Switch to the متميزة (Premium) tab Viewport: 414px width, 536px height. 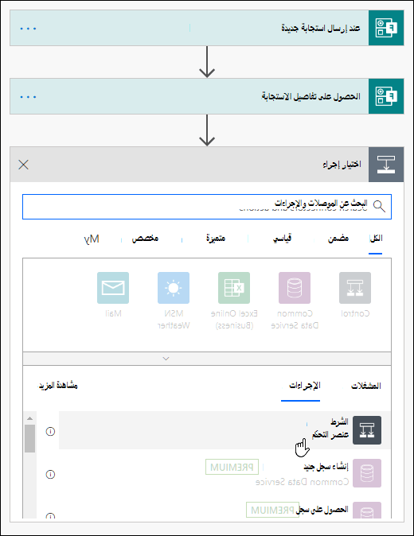click(x=216, y=239)
